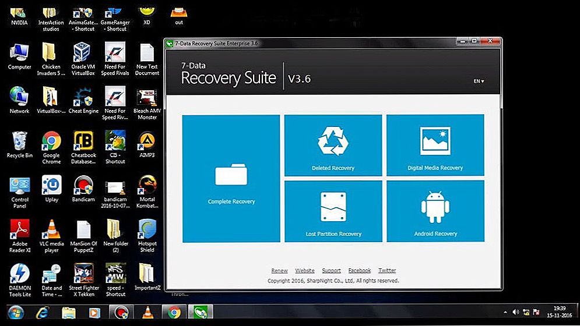Open Internet Explorer from the taskbar
580x326 pixels.
tap(43, 313)
